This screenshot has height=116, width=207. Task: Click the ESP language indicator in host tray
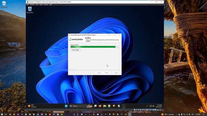(x=193, y=114)
